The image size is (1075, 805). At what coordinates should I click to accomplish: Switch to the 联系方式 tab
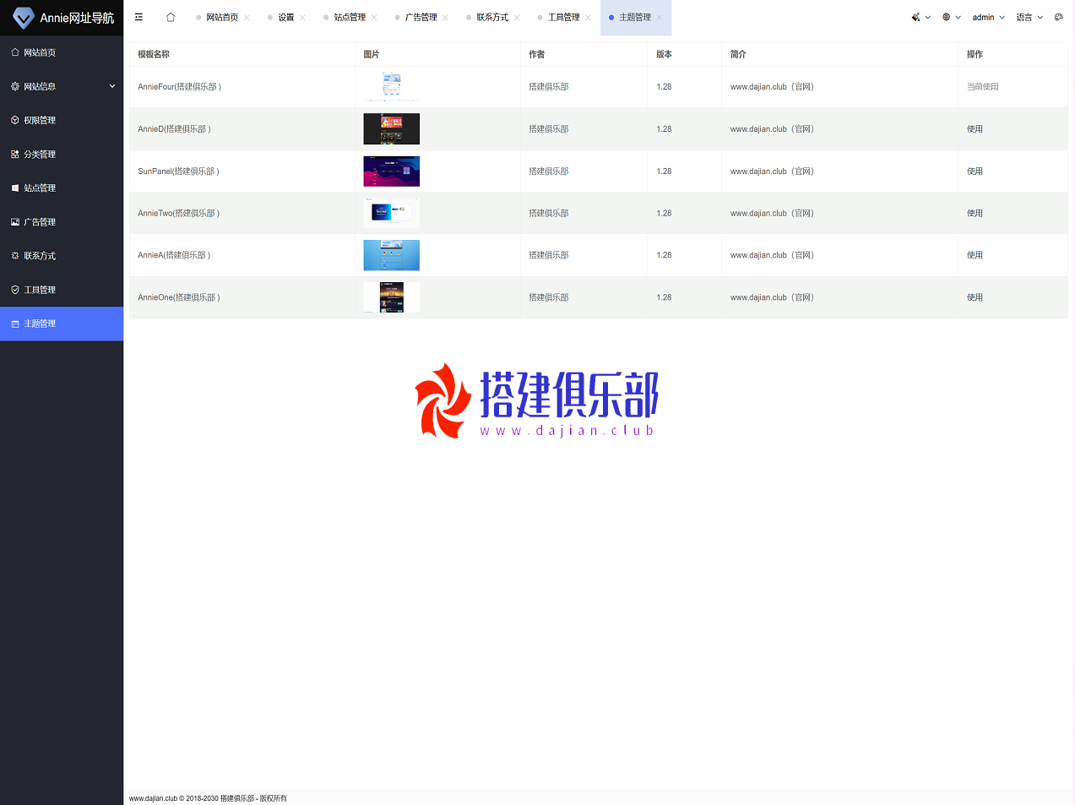[492, 17]
